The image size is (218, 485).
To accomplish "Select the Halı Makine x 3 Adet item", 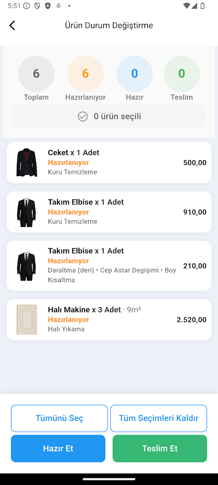I will coord(109,320).
